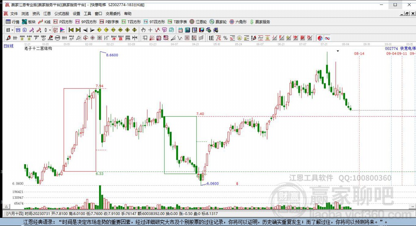Click the up triangle at volume panel's left

tap(6, 206)
